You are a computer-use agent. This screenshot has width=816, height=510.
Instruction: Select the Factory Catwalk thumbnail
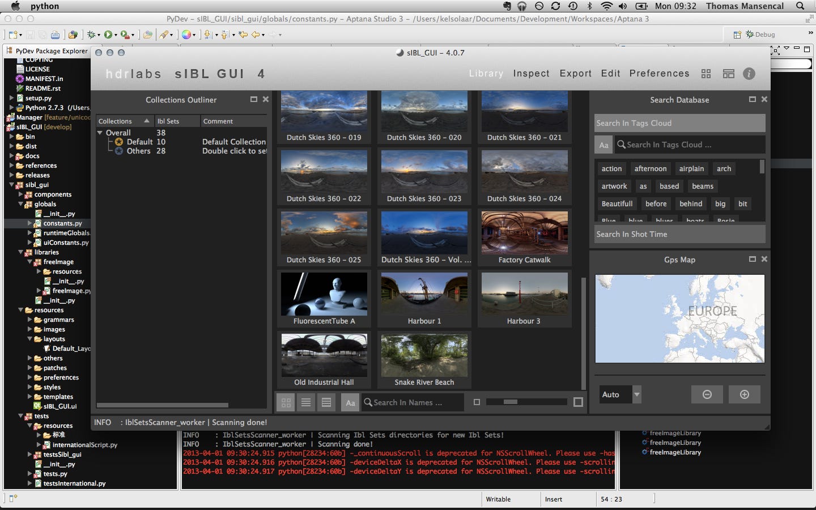tap(524, 237)
